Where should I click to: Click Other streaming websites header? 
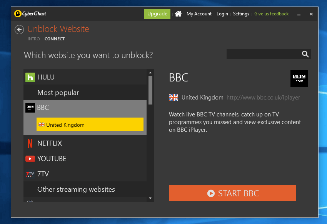click(x=85, y=189)
